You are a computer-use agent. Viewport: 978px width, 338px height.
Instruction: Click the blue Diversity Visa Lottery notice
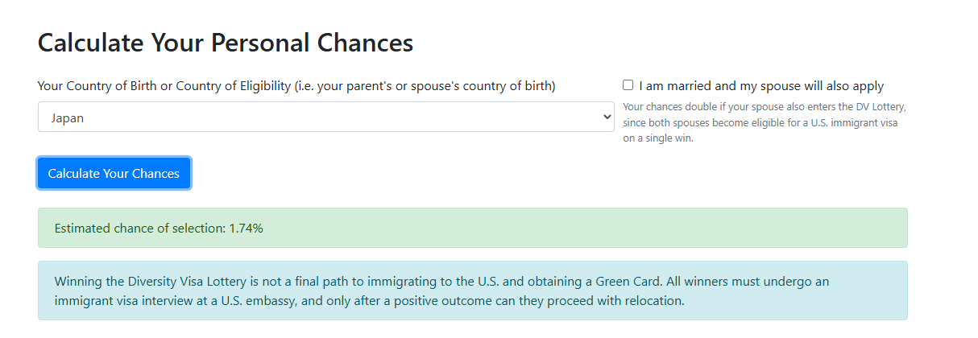point(472,291)
